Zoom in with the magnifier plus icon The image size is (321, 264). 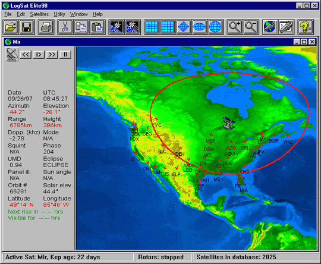(x=235, y=27)
